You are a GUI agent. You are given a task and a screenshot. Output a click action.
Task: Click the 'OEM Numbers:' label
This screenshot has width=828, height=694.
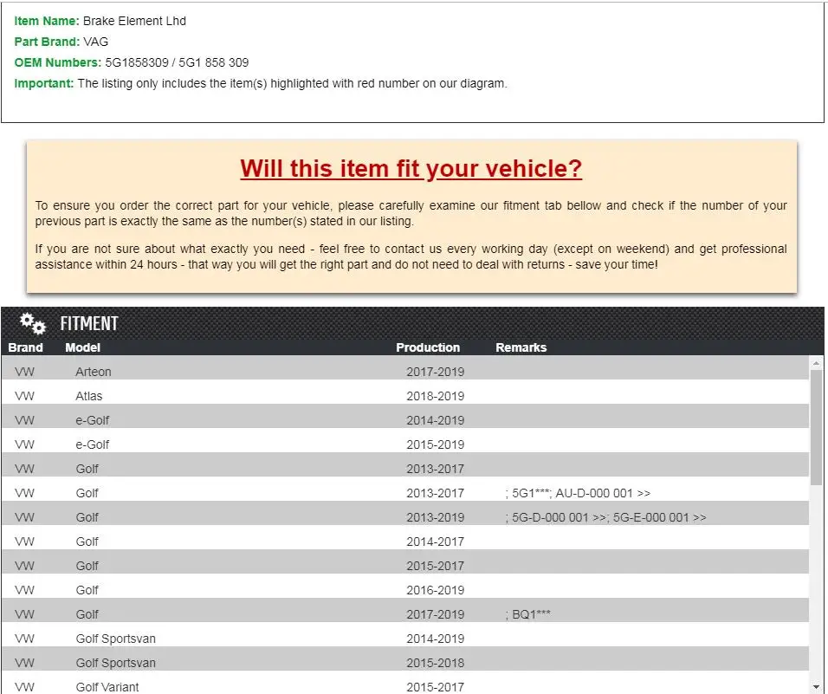pos(57,62)
